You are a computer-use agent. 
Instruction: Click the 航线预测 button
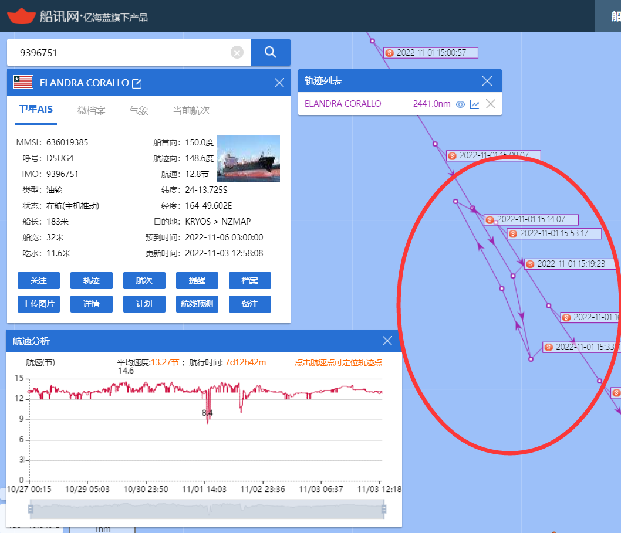pyautogui.click(x=197, y=304)
